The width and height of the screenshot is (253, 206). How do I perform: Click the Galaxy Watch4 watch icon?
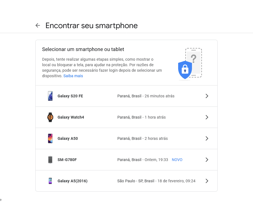50,117
